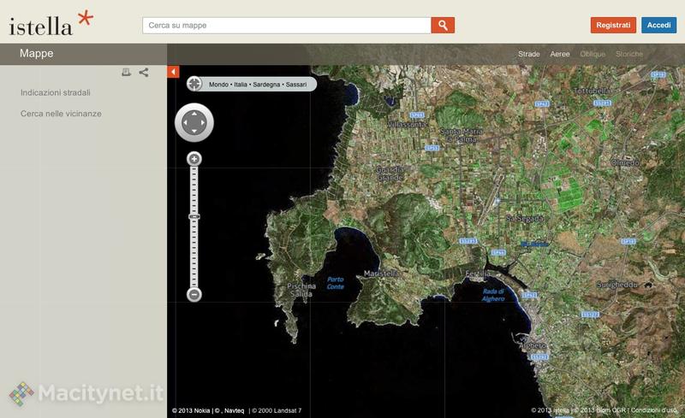Click the orange search magnifier button
Image resolution: width=685 pixels, height=418 pixels.
coord(443,26)
